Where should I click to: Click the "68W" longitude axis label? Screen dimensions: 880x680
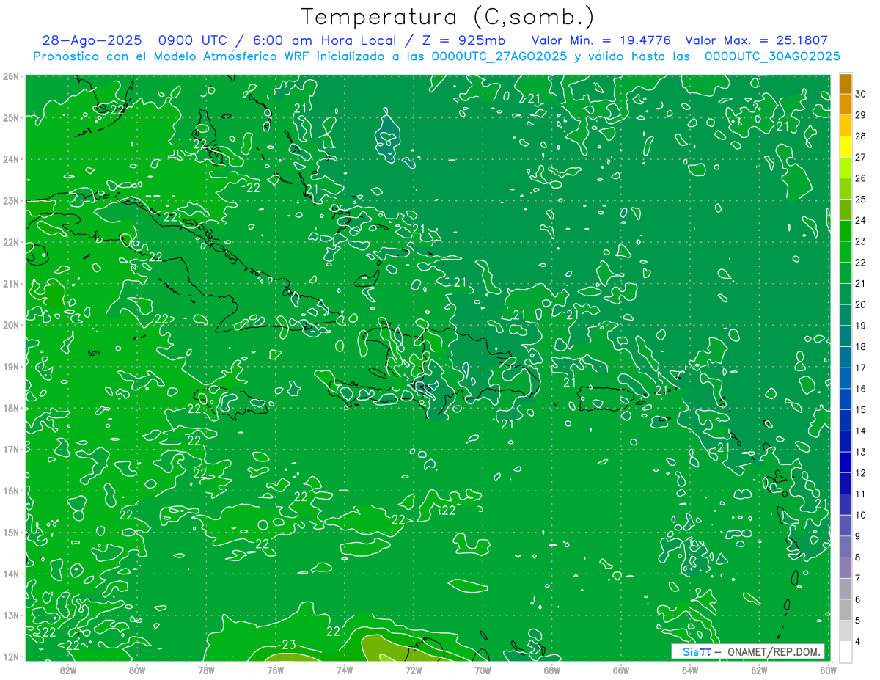[x=551, y=670]
